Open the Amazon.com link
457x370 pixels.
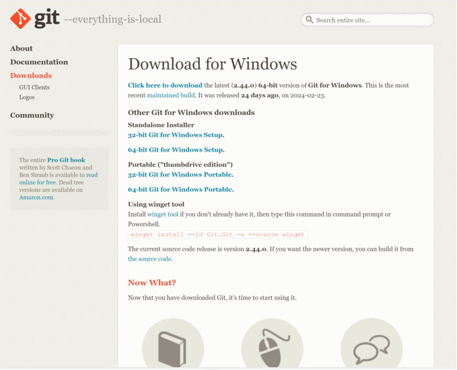pos(36,197)
